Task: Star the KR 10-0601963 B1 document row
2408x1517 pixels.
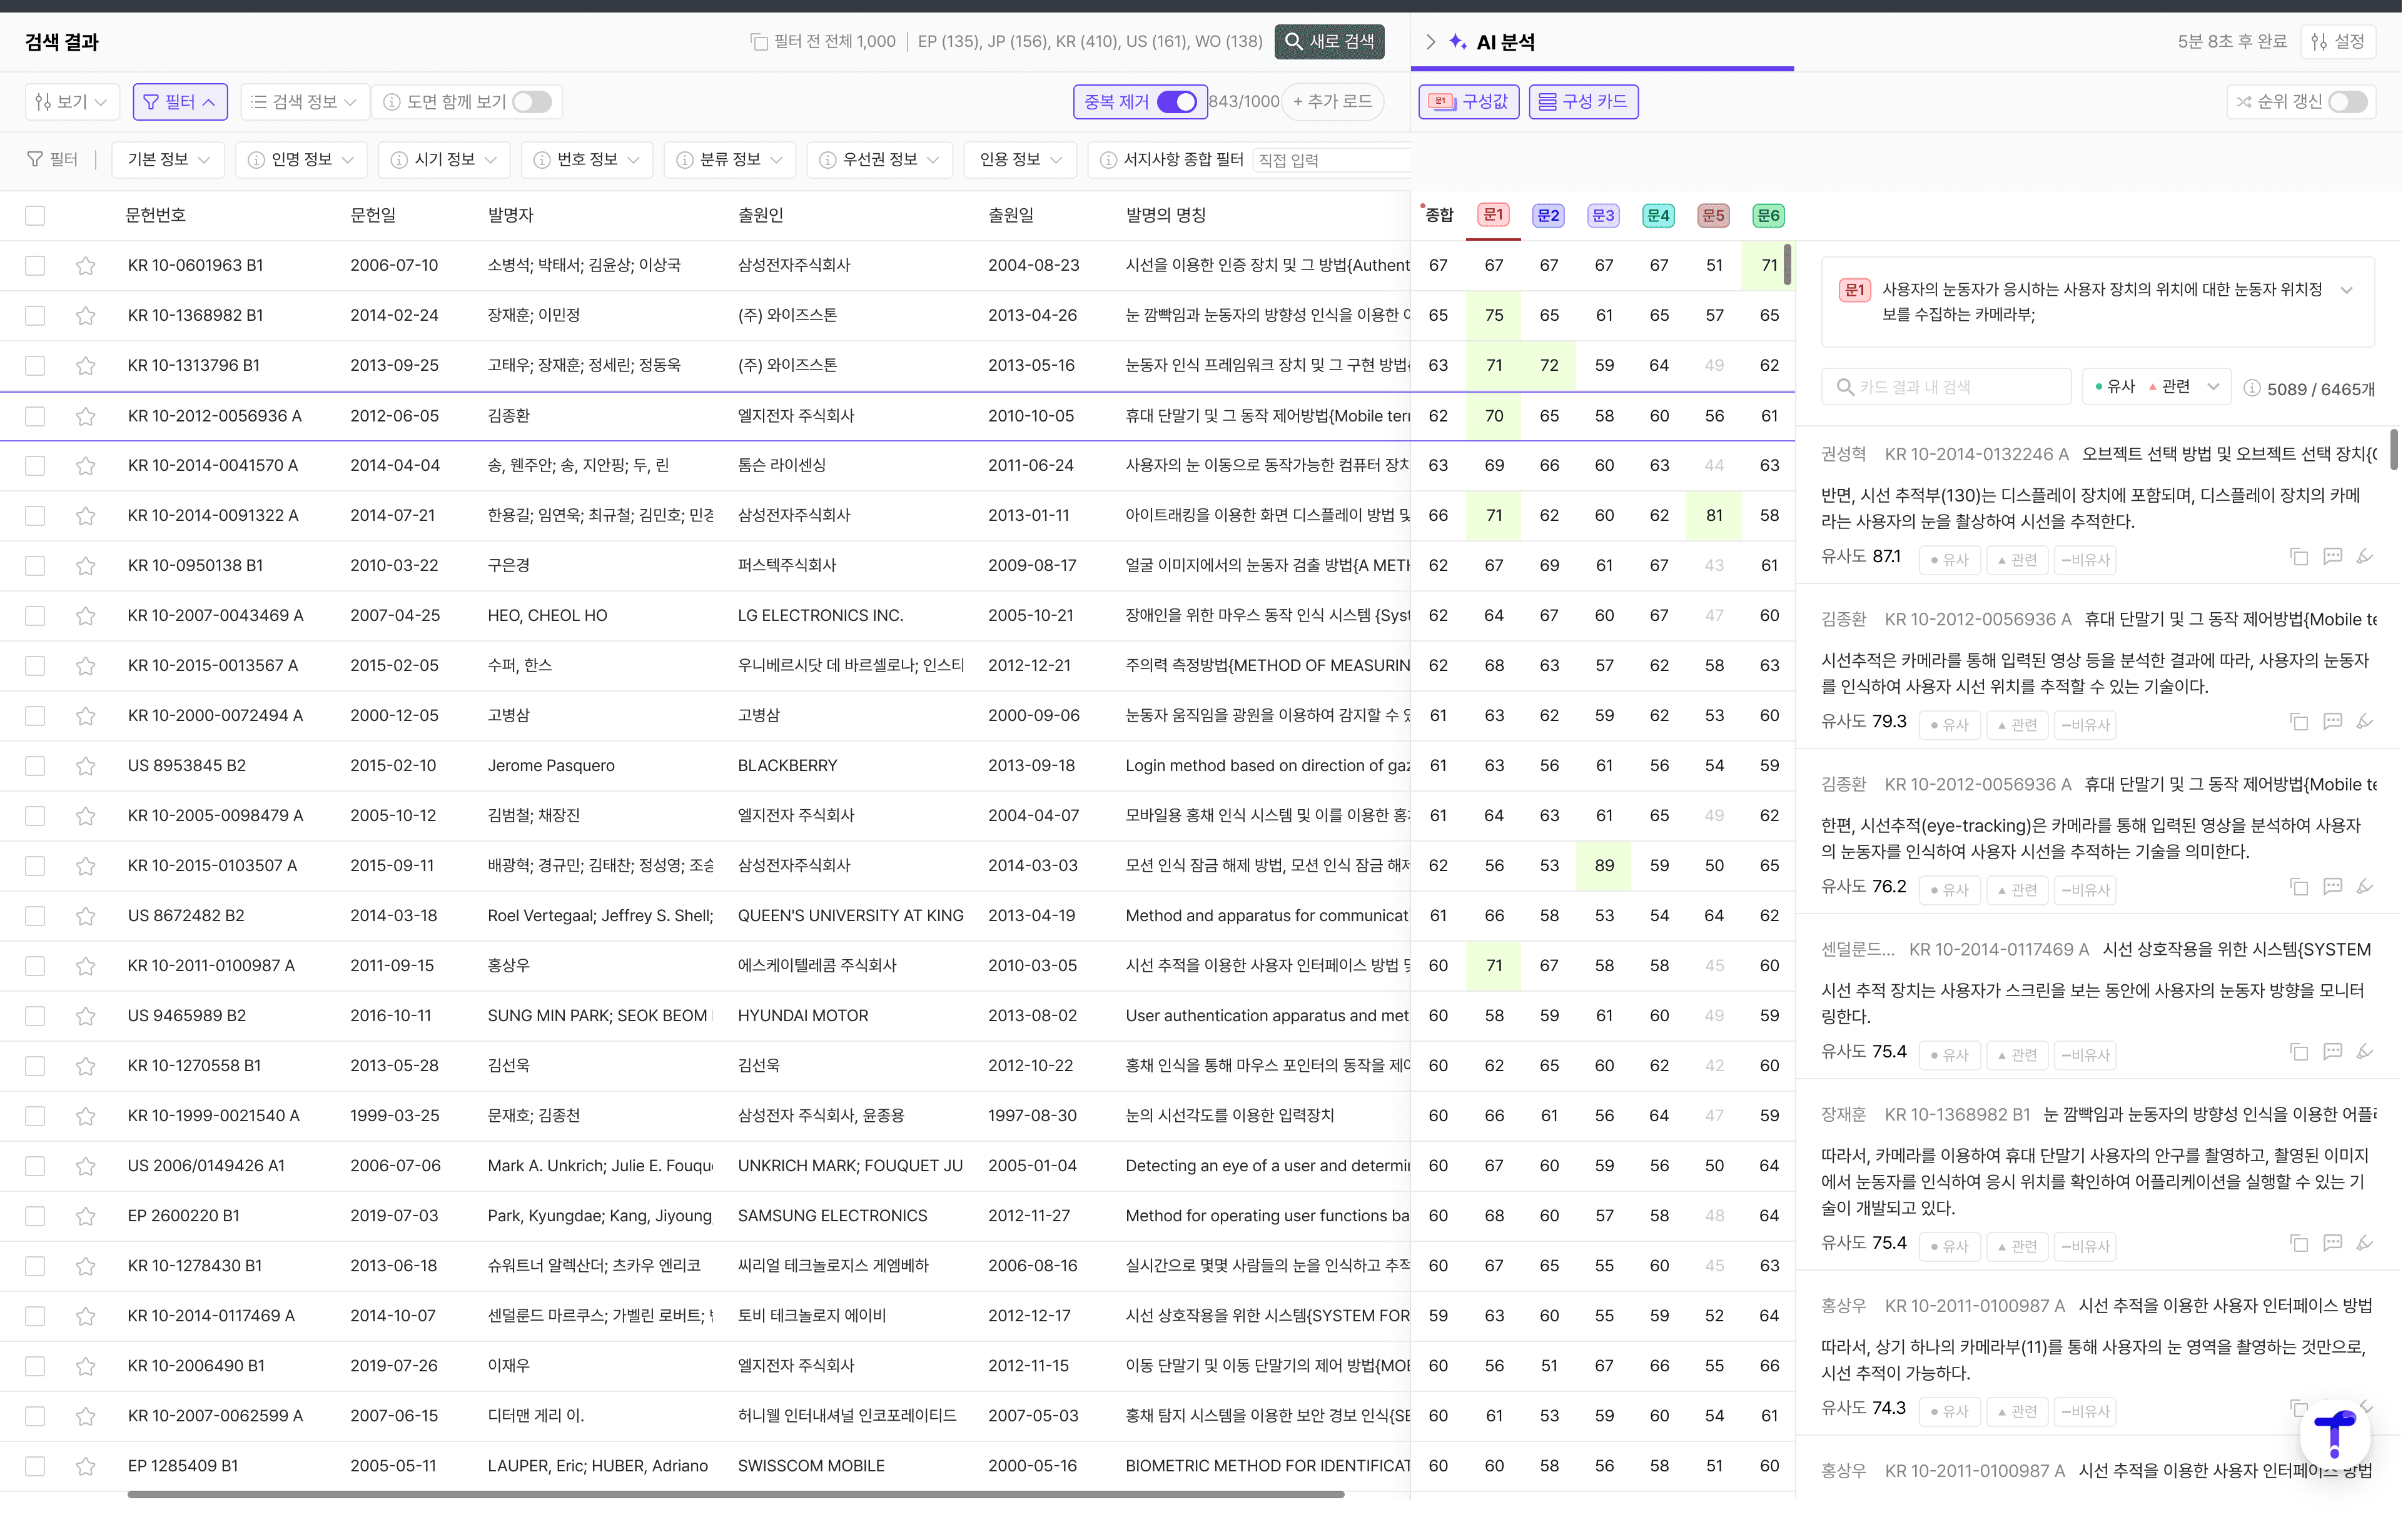Action: click(86, 266)
